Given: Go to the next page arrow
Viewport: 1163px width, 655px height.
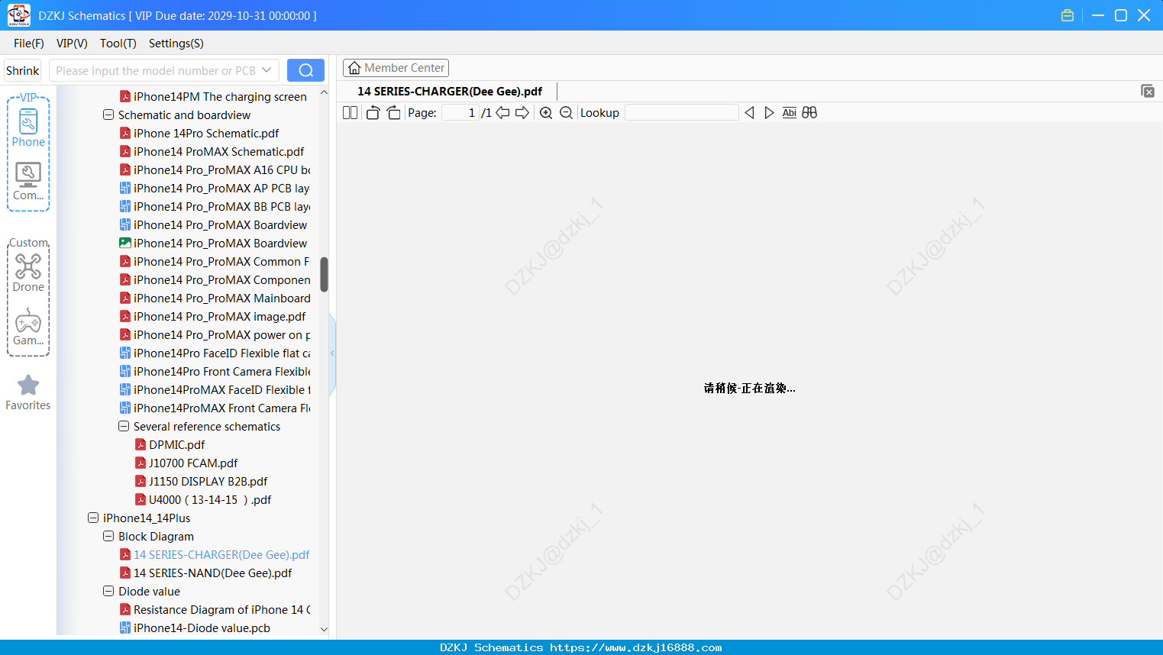Looking at the screenshot, I should 522,113.
